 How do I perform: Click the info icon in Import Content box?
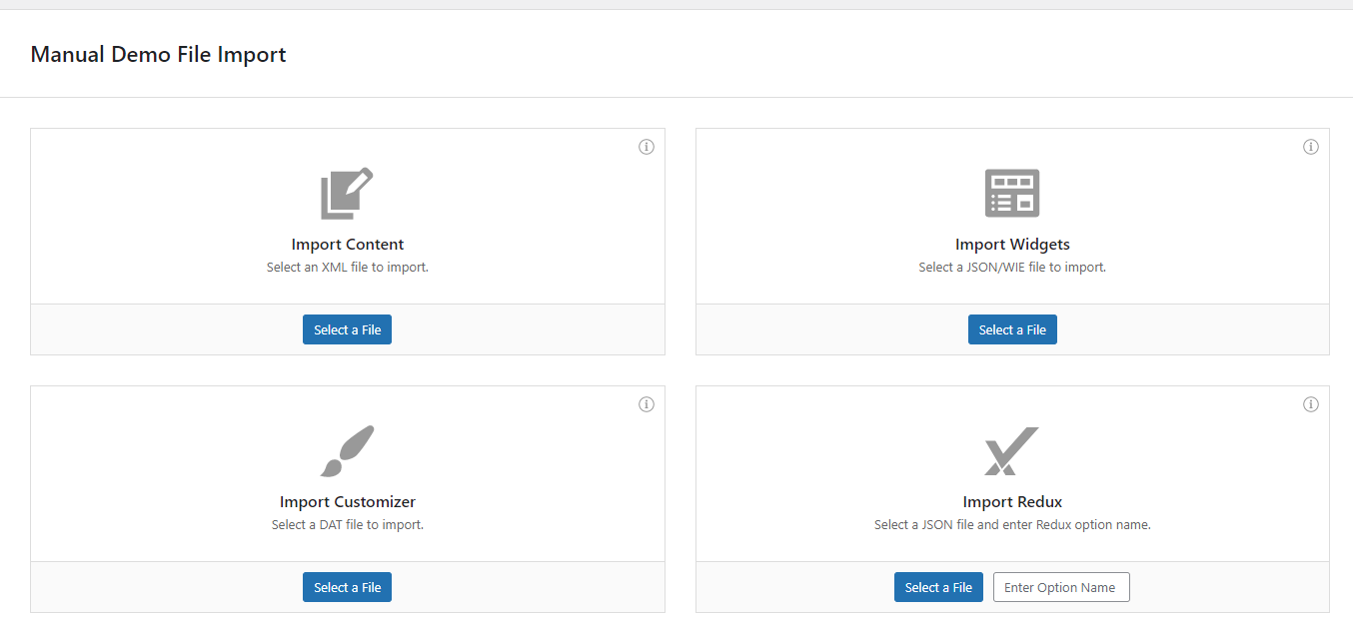[x=647, y=147]
